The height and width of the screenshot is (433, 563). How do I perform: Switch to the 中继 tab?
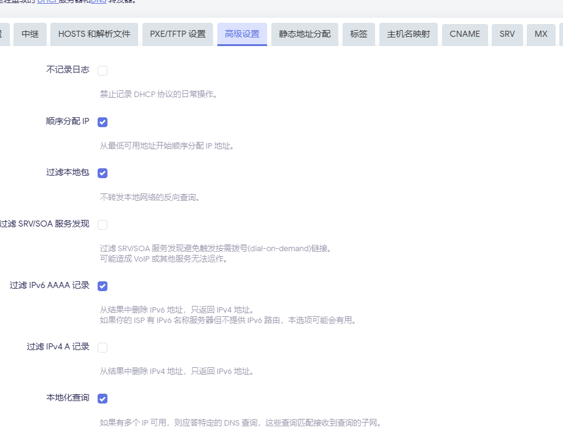(x=30, y=34)
